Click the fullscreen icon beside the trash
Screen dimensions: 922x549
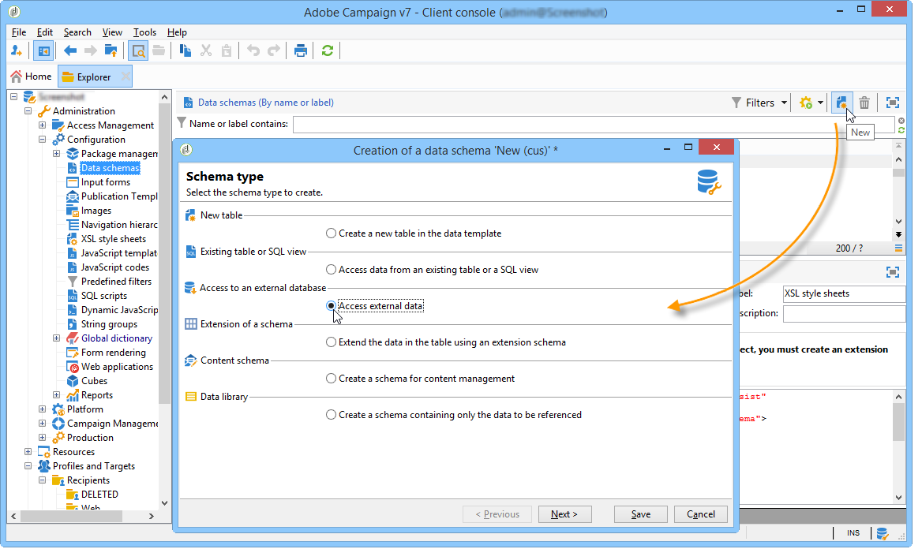click(893, 103)
